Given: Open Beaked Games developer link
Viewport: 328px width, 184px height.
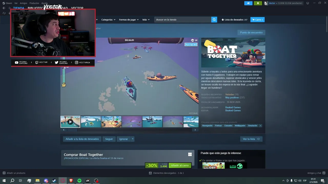Looking at the screenshot, I should [233, 107].
